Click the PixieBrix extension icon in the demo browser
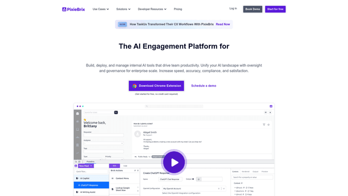 (x=271, y=106)
